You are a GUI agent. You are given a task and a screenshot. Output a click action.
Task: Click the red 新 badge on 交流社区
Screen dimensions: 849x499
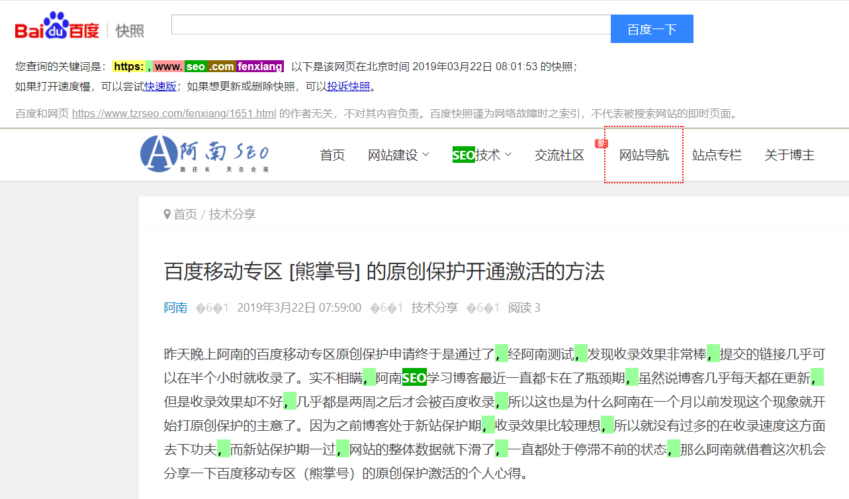click(x=601, y=143)
